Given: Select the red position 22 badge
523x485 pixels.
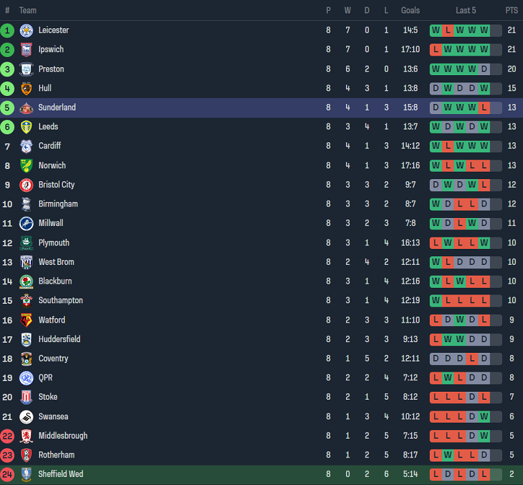Looking at the screenshot, I should [x=7, y=436].
